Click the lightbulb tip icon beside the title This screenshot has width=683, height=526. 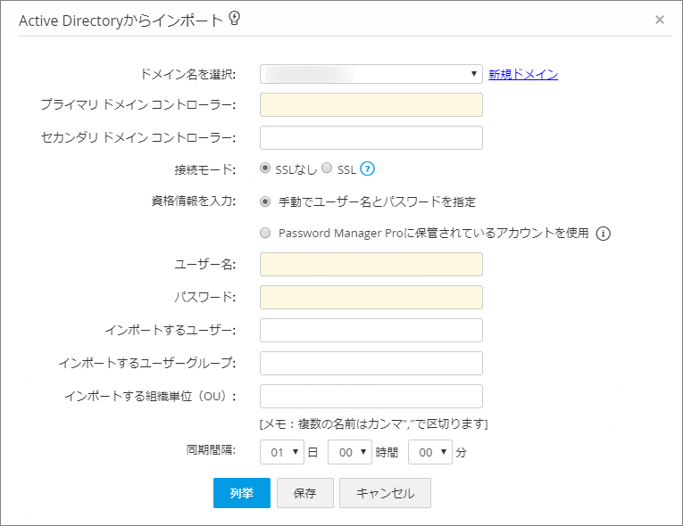point(235,19)
